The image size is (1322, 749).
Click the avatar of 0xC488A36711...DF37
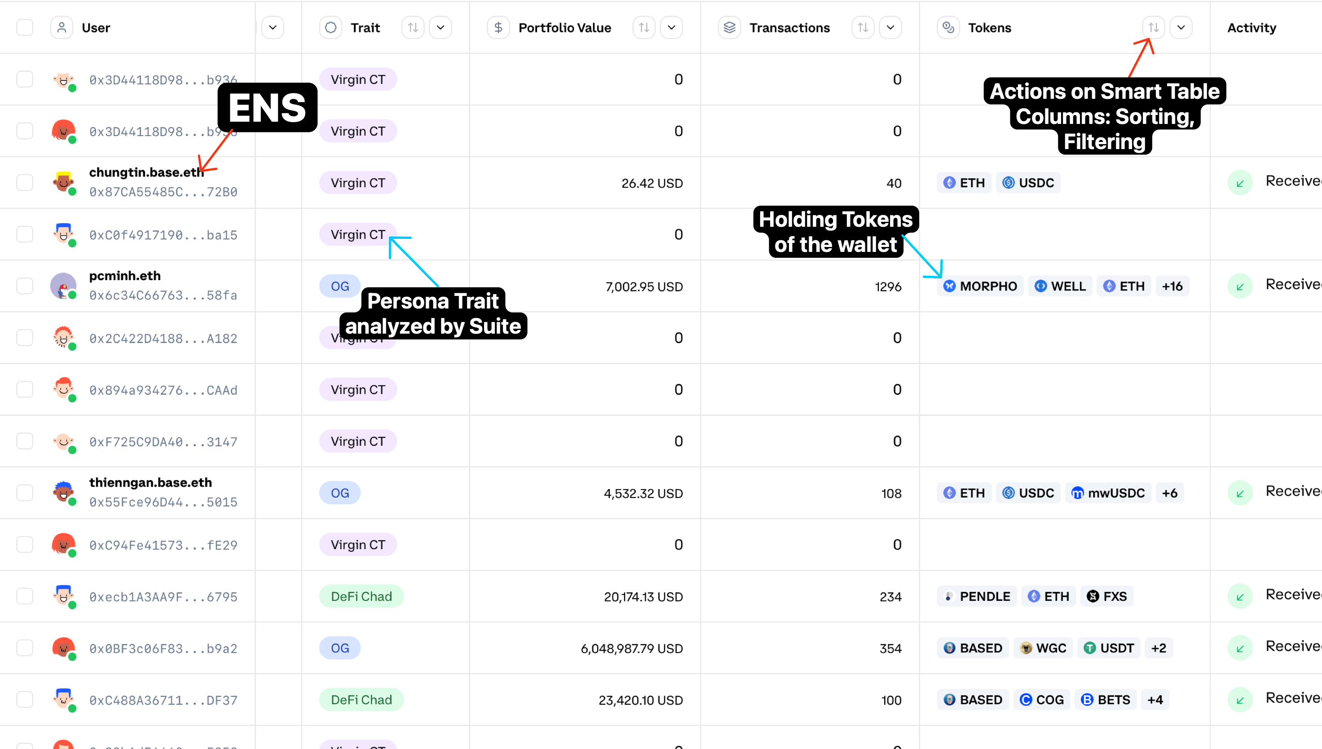point(63,699)
